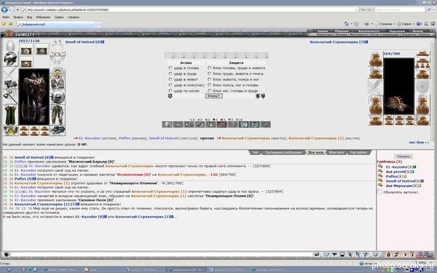
Task: Click the first combat ability icon
Action: coord(168,124)
